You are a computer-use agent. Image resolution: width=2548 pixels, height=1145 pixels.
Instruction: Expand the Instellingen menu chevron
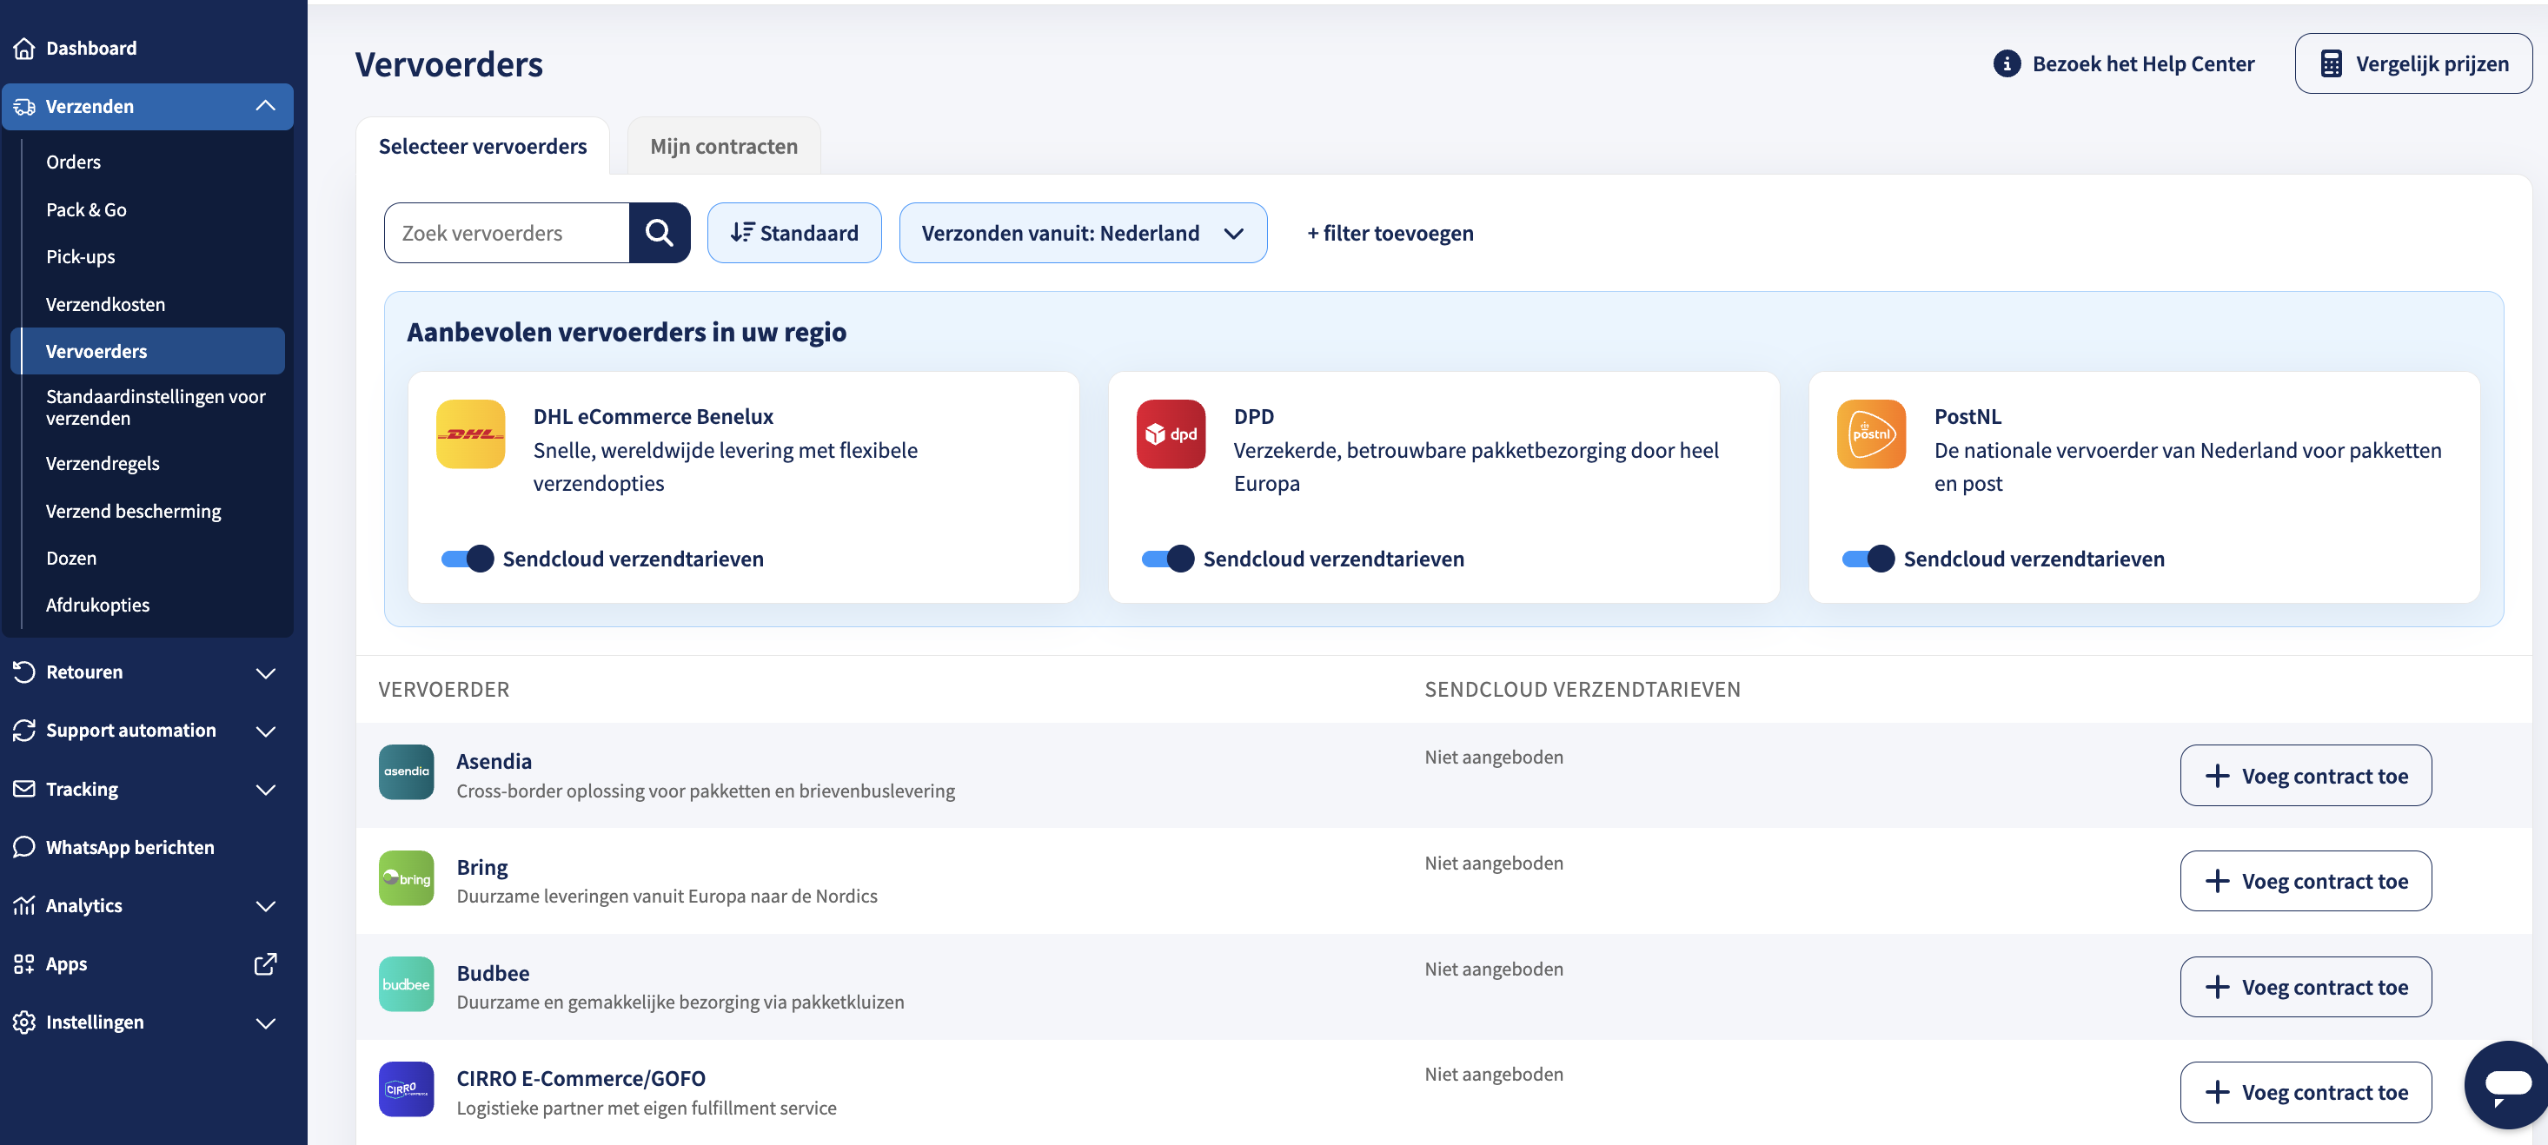(x=265, y=1023)
